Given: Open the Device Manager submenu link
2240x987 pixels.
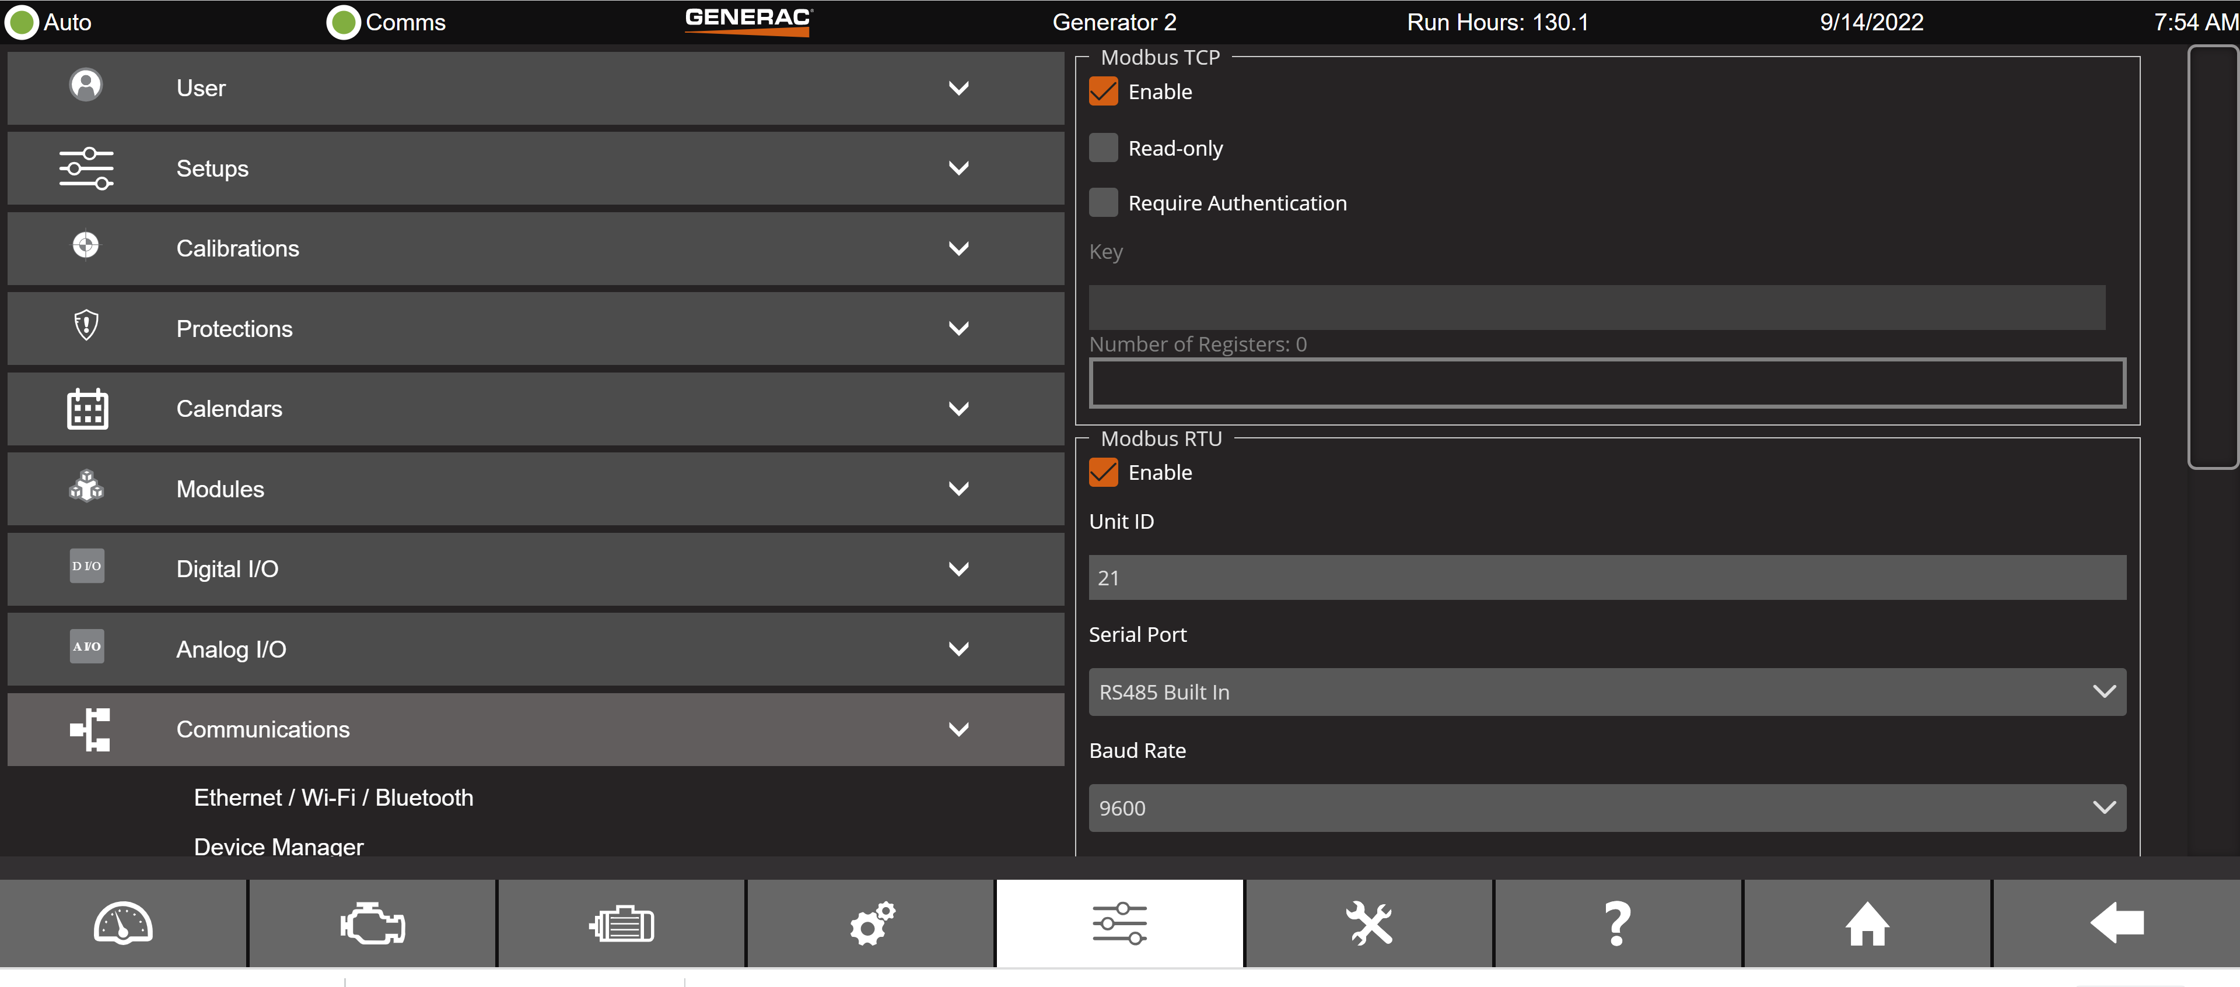Looking at the screenshot, I should pyautogui.click(x=278, y=845).
